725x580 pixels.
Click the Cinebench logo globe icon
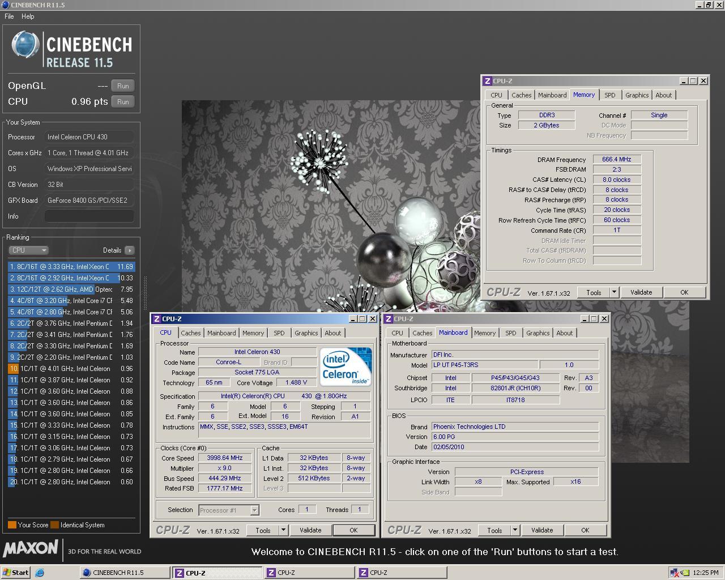[x=25, y=45]
